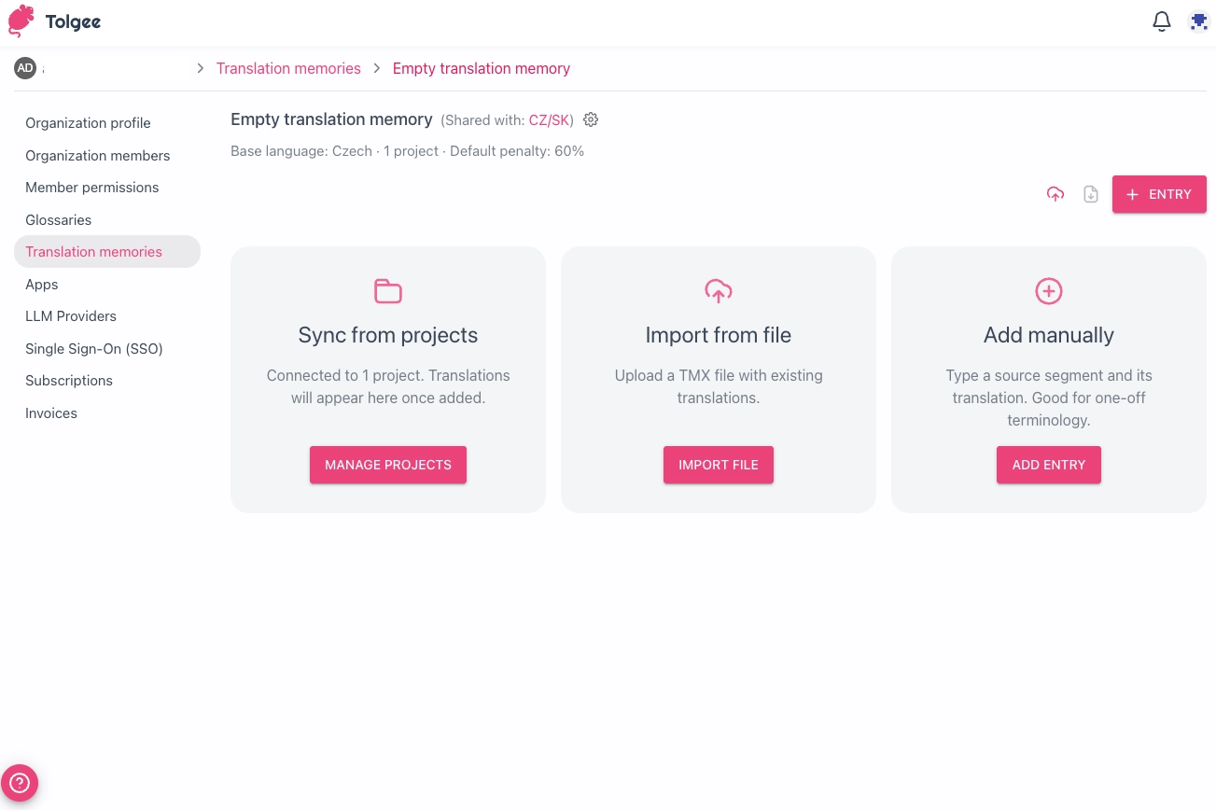Screen dimensions: 1216x810
Task: Click the Tolgee mouse logo
Action: [21, 21]
